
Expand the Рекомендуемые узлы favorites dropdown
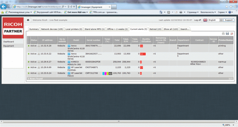pos(31,12)
